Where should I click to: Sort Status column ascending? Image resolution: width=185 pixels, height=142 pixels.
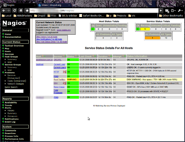[76, 56]
